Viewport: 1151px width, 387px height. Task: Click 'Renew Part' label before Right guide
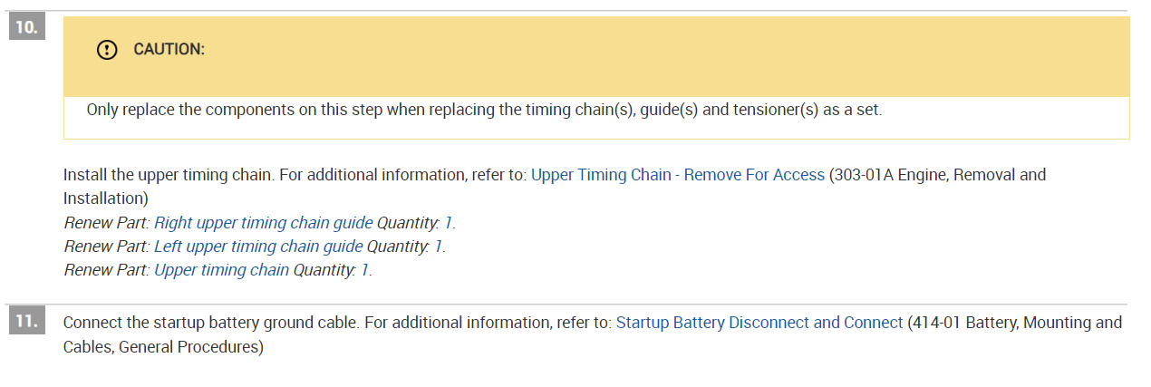click(x=106, y=223)
